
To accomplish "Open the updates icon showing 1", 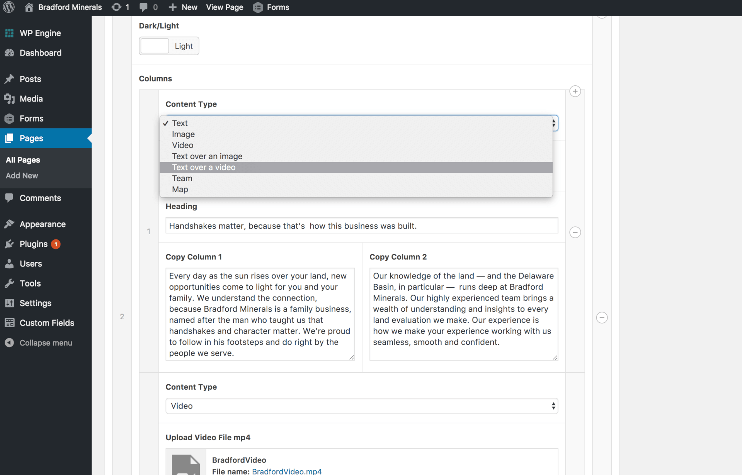I will [116, 7].
